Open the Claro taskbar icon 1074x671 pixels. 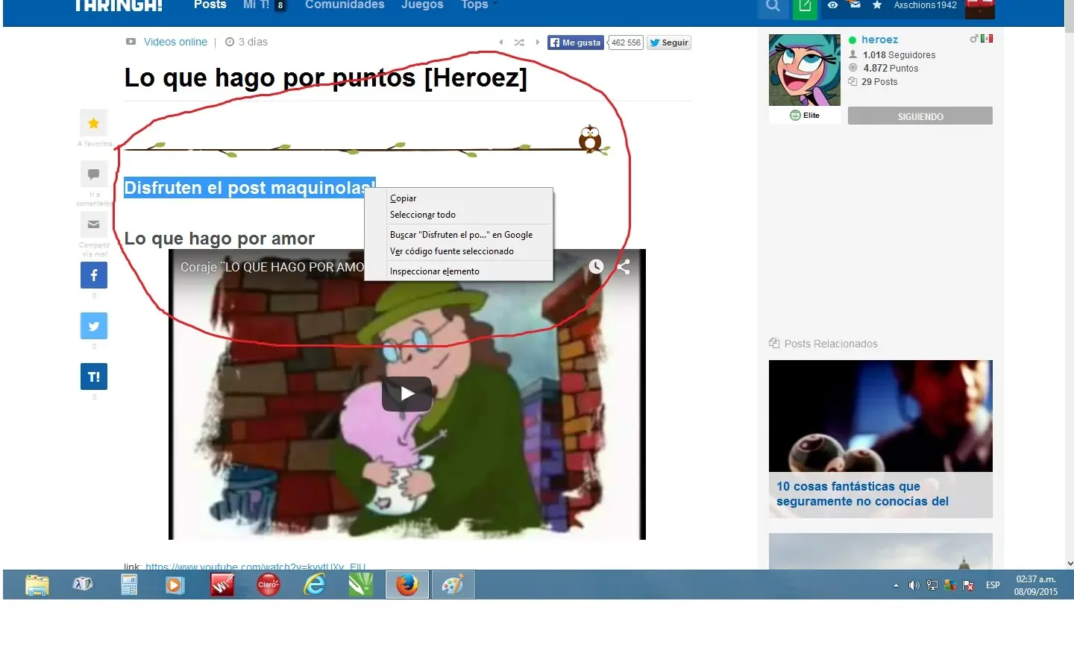point(268,585)
